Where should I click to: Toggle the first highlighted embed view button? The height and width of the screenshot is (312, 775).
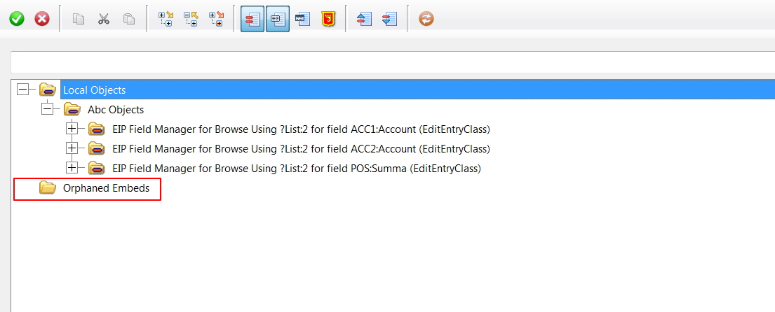pos(252,19)
